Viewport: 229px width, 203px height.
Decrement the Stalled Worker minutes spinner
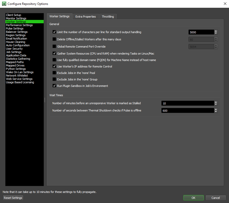[x=216, y=104]
